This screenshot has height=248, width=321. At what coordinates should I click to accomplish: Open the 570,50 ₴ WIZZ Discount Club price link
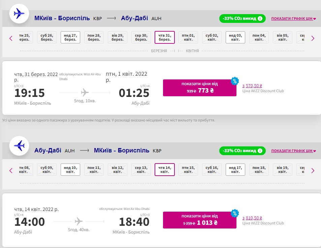(254, 86)
